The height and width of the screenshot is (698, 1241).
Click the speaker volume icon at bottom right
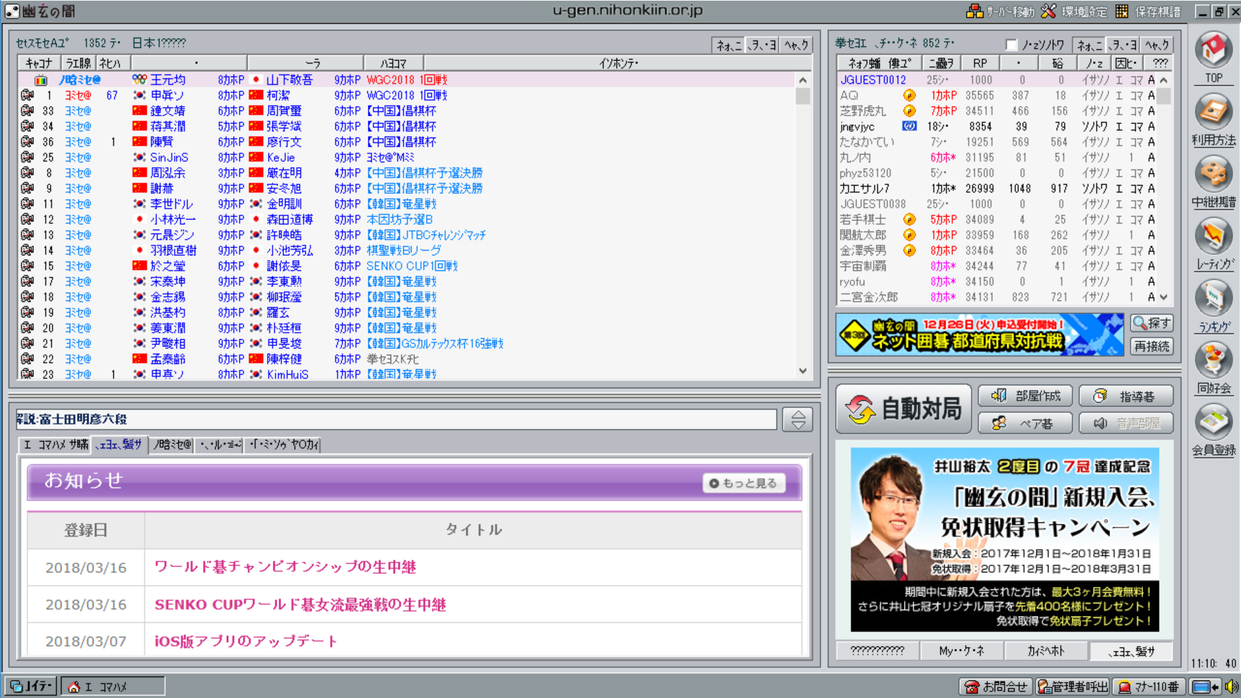pos(1231,686)
